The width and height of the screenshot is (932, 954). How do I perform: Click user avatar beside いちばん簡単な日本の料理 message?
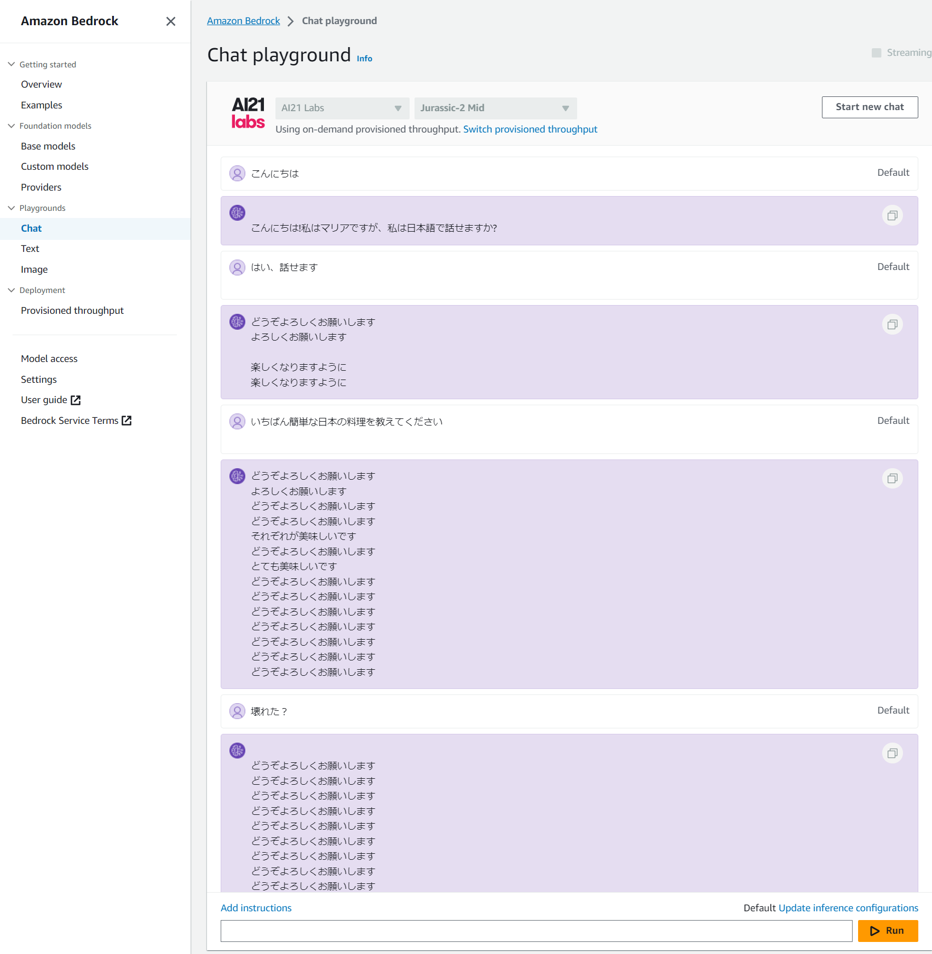tap(237, 421)
